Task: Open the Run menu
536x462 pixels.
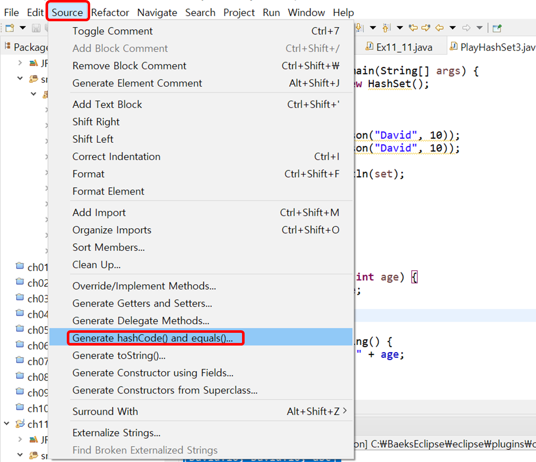Action: click(271, 12)
